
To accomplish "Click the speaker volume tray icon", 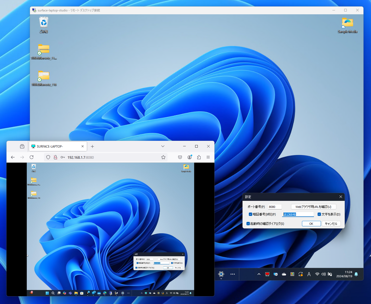I will click(324, 274).
